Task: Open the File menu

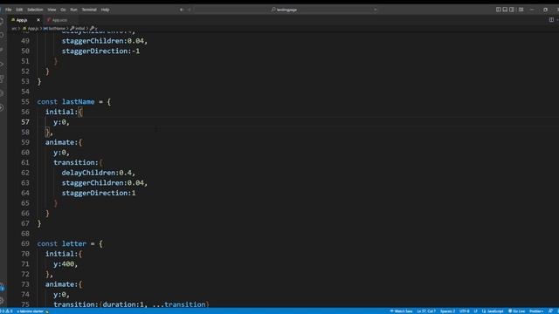Action: [8, 10]
